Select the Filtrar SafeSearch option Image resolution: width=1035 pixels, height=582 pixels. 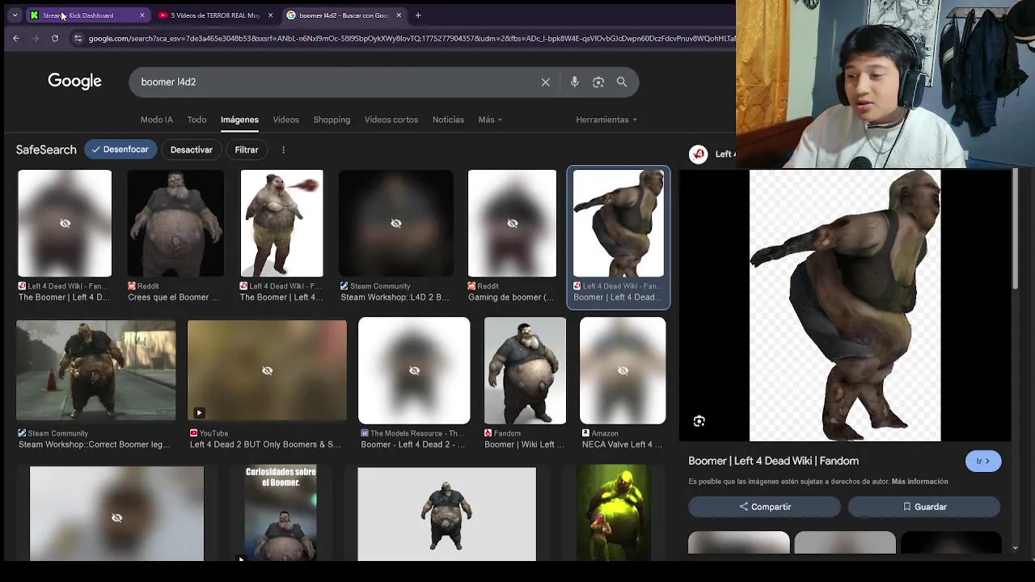click(247, 150)
